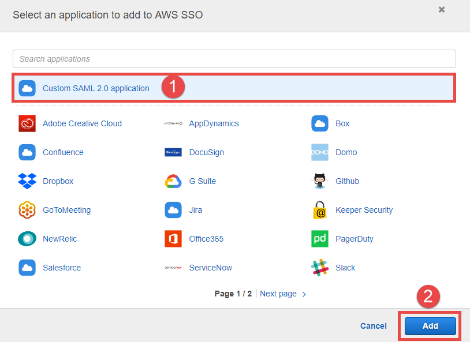Screen dimensions: 470x342
Task: Click the Dropbox logo icon
Action: (27, 181)
